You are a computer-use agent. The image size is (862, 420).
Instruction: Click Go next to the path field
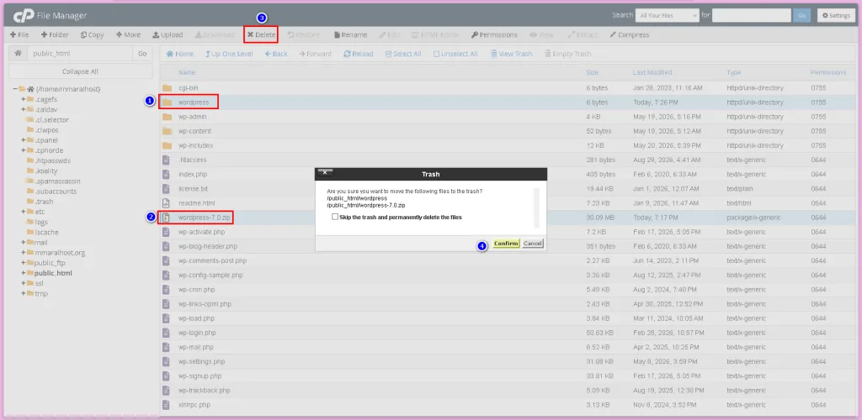coord(142,53)
